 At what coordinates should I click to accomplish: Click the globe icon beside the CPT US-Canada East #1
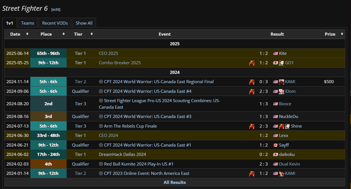pyautogui.click(x=101, y=145)
